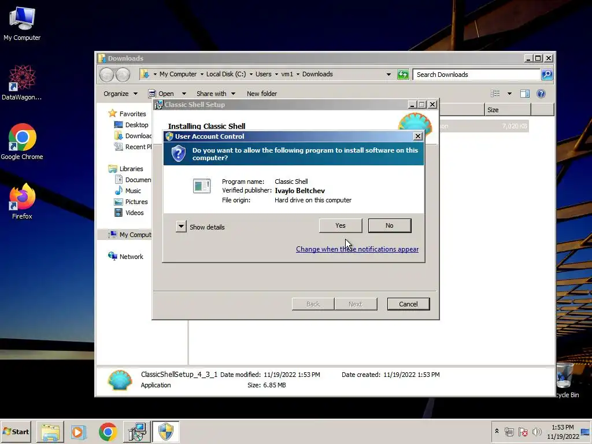This screenshot has height=444, width=592.
Task: Open the Music library
Action: pos(128,191)
